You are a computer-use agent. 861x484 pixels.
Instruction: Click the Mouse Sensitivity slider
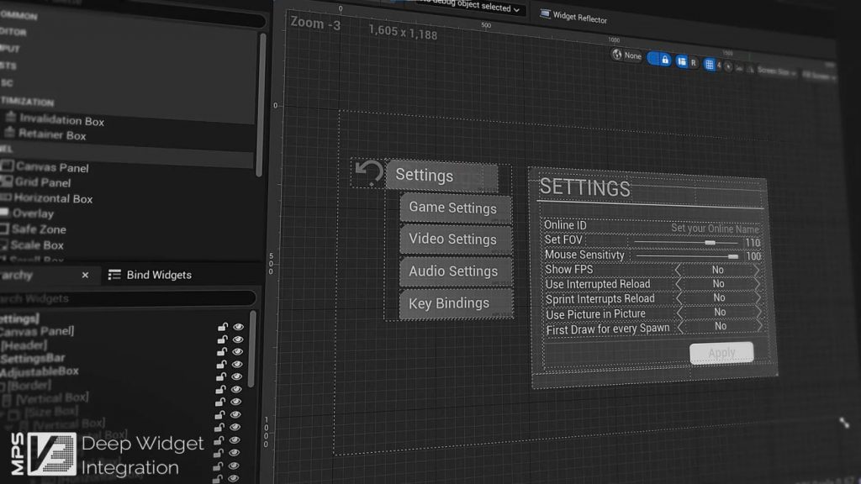(x=687, y=255)
